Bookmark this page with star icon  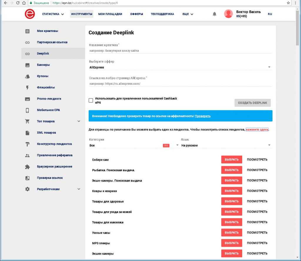point(288,3)
